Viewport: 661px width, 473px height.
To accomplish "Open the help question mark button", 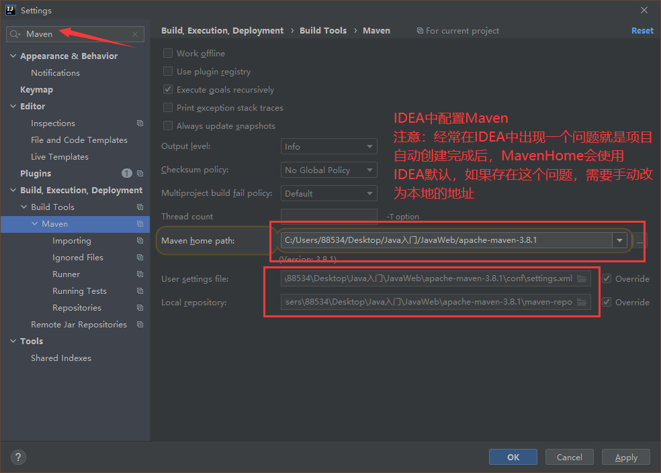I will (x=18, y=457).
